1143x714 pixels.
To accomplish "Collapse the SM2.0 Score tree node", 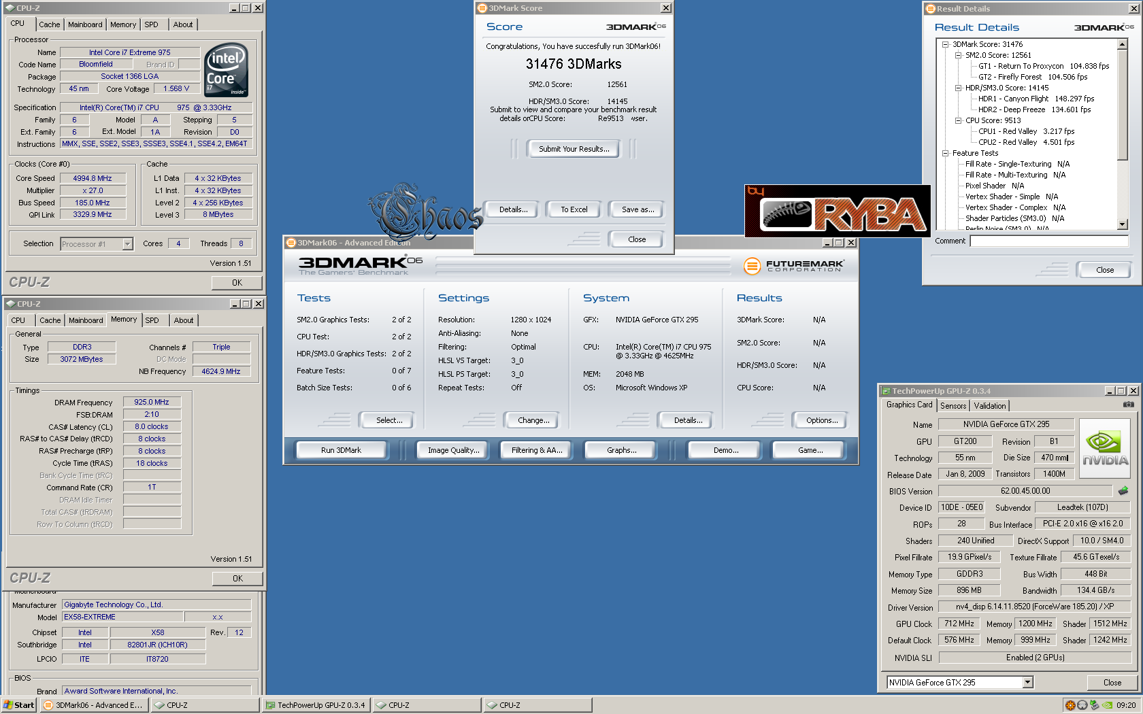I will pyautogui.click(x=958, y=55).
